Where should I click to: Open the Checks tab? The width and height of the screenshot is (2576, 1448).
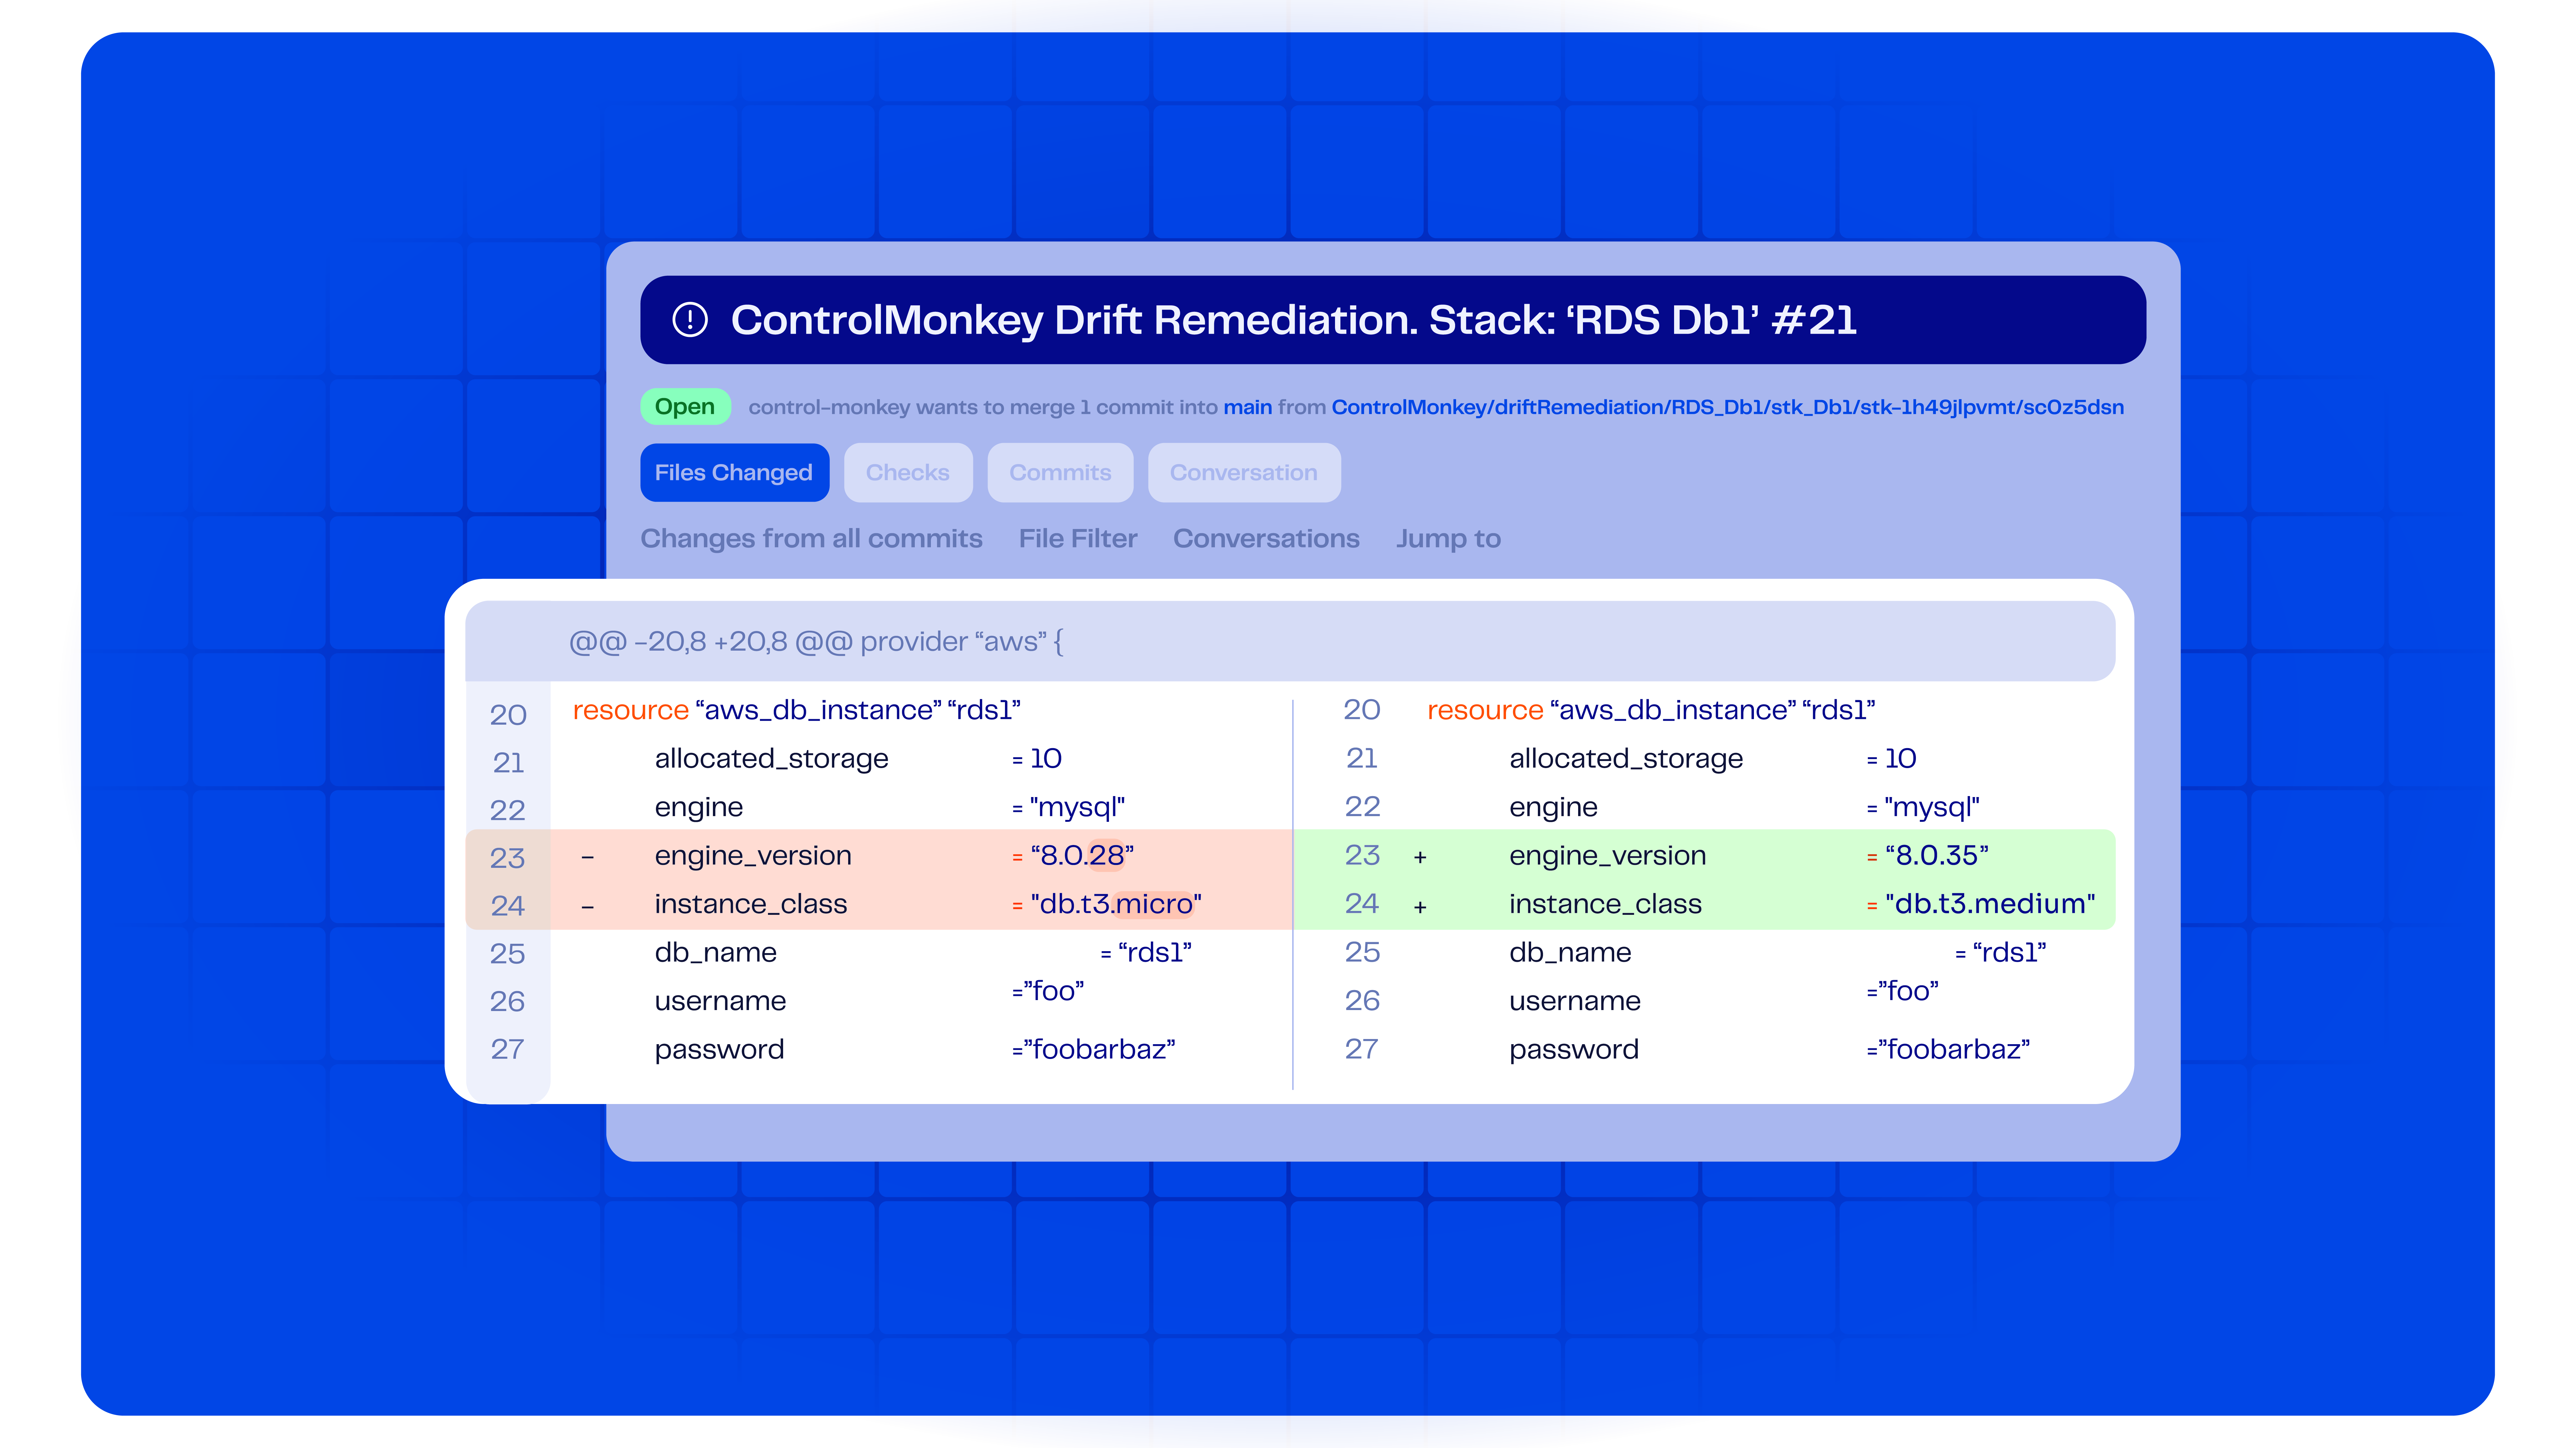coord(908,472)
